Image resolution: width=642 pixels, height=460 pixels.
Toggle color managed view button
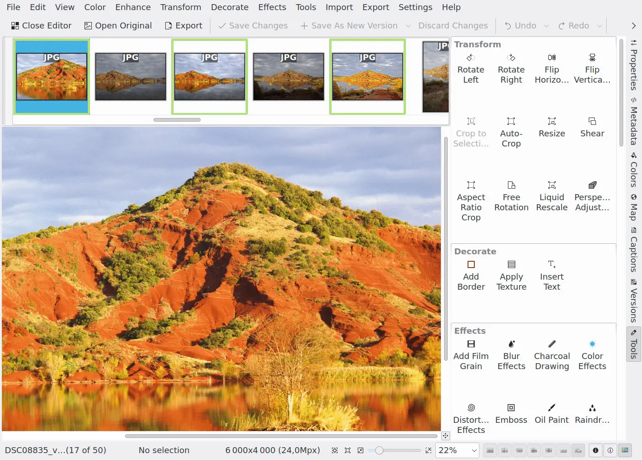click(x=625, y=450)
